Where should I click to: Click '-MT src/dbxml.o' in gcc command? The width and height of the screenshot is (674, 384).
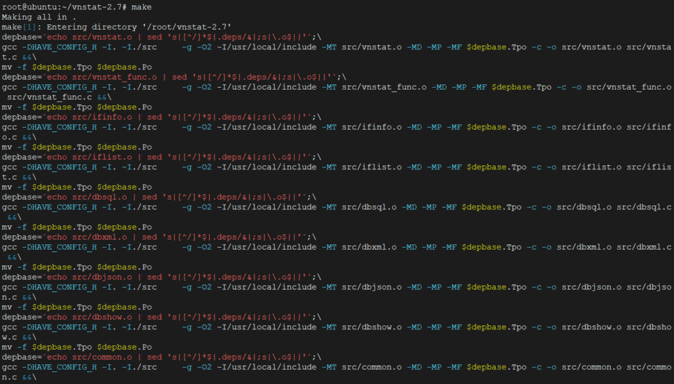tap(359, 247)
